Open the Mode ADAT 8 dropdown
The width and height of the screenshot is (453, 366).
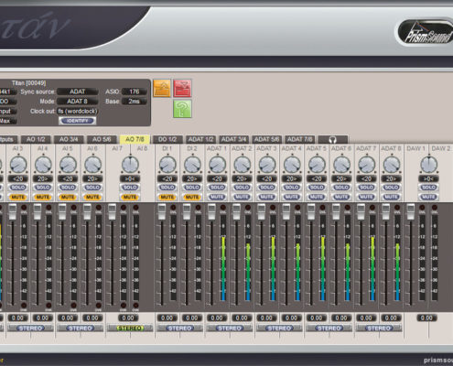(x=78, y=102)
